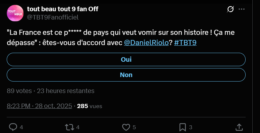Screen dimensions: 260x133
Task: Open the three-dot more options menu
Action: pos(241,9)
